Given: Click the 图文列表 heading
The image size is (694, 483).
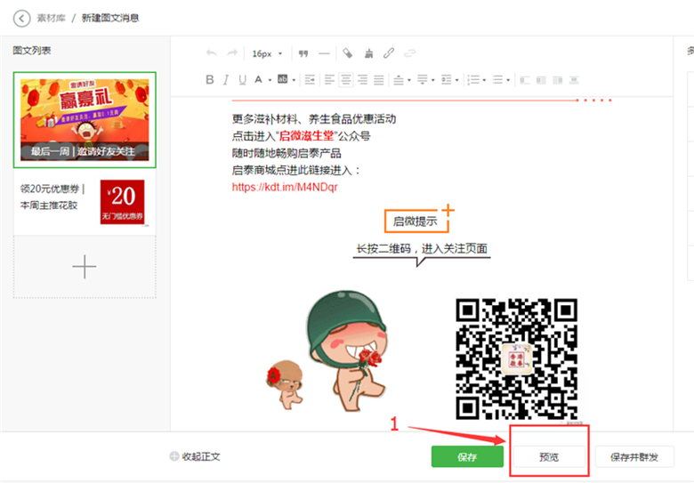Looking at the screenshot, I should (31, 51).
